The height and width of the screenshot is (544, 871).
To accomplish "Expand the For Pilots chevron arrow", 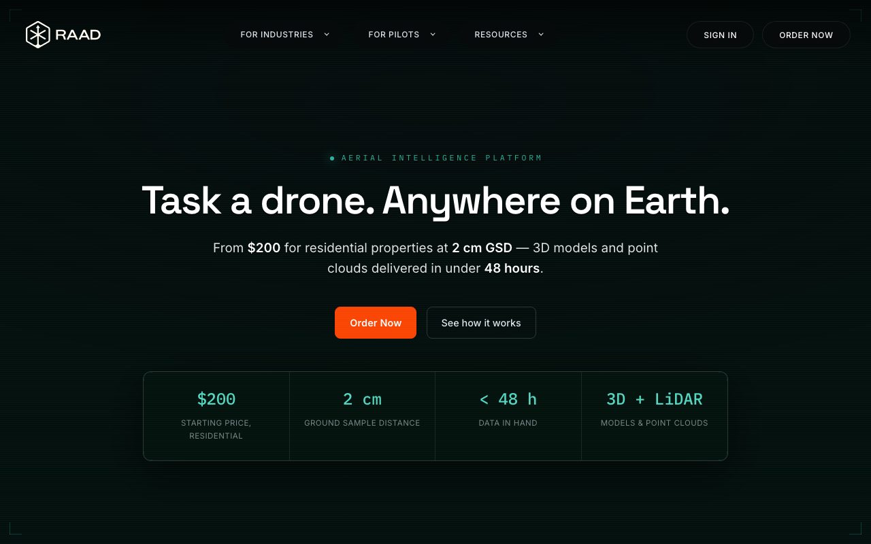I will 433,34.
